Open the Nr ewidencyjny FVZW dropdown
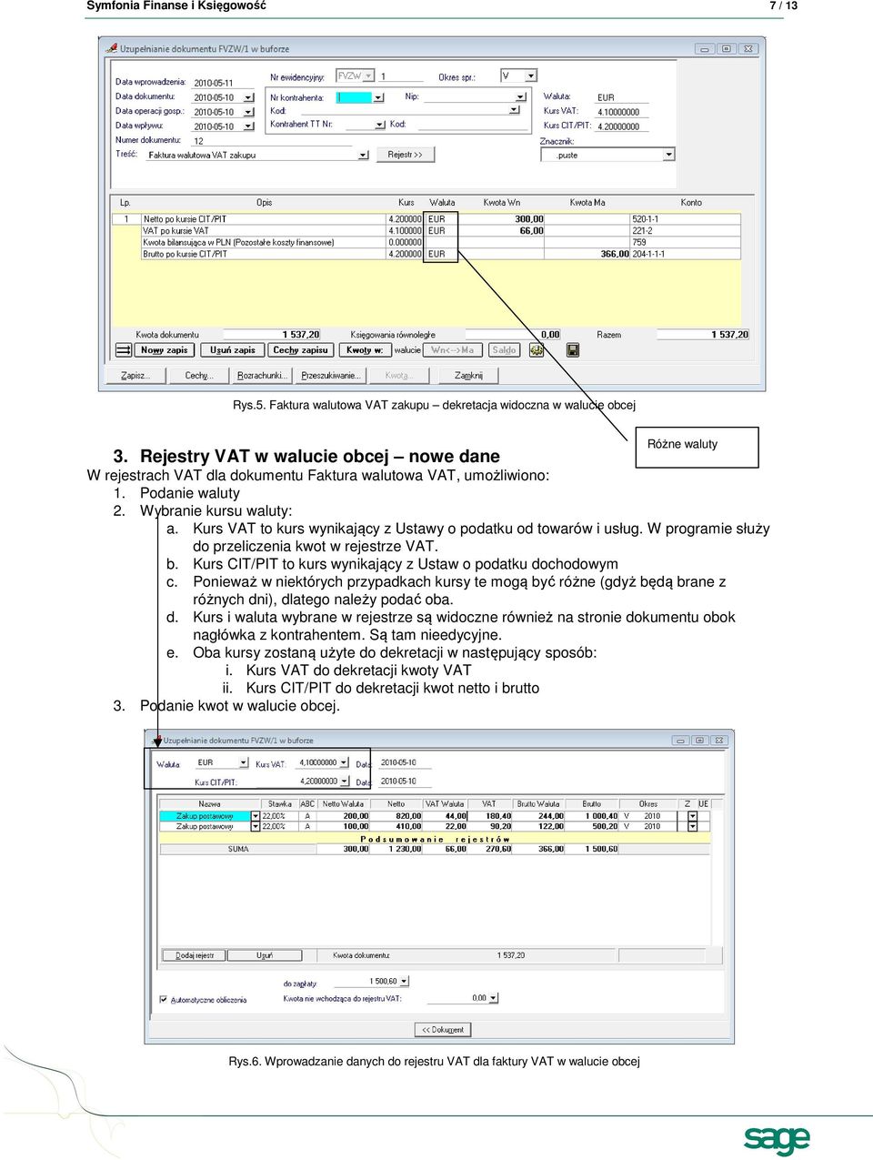Image resolution: width=873 pixels, height=1160 pixels. tap(368, 76)
